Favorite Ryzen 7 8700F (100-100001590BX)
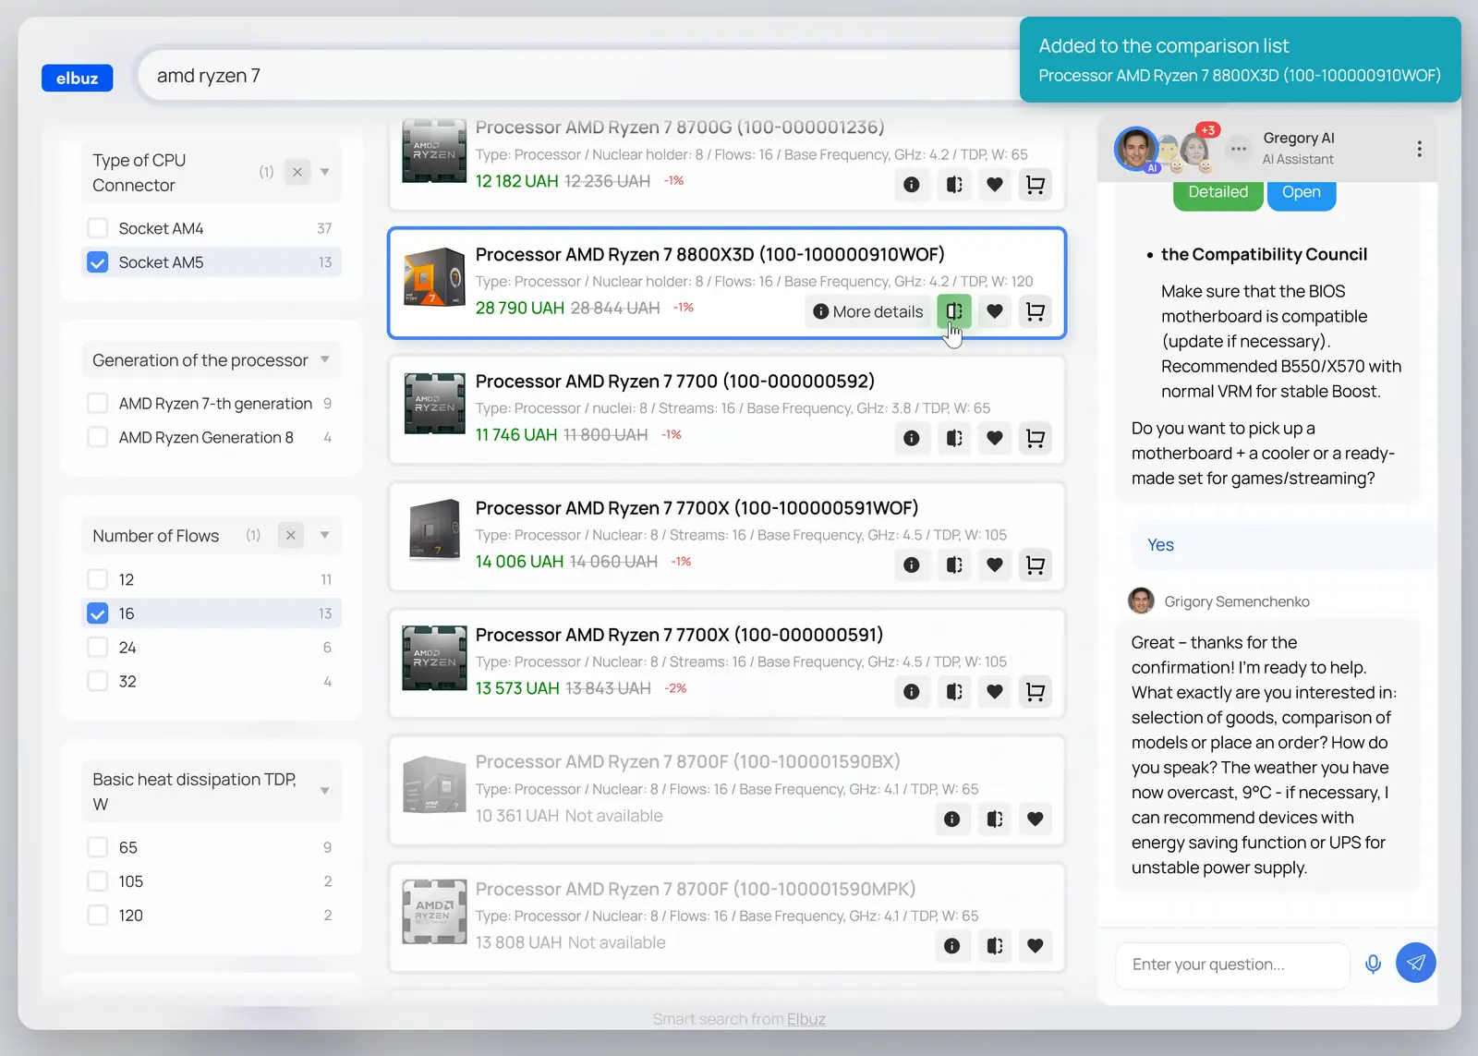 point(1036,819)
